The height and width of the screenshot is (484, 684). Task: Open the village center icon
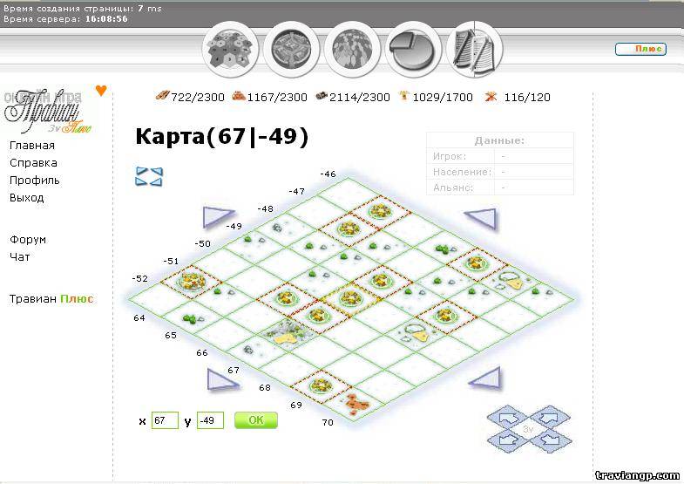pyautogui.click(x=291, y=50)
